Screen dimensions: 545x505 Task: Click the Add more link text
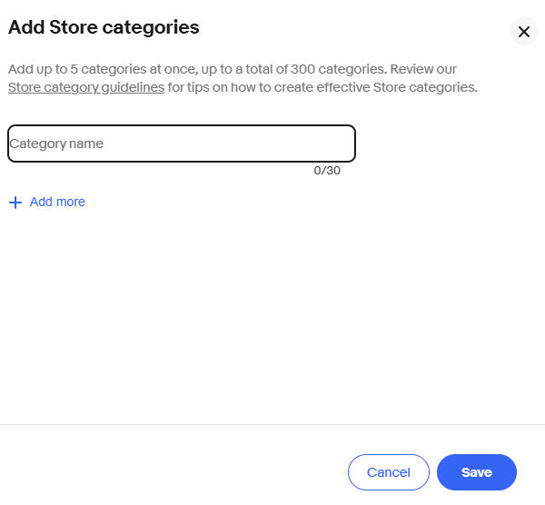tap(57, 202)
